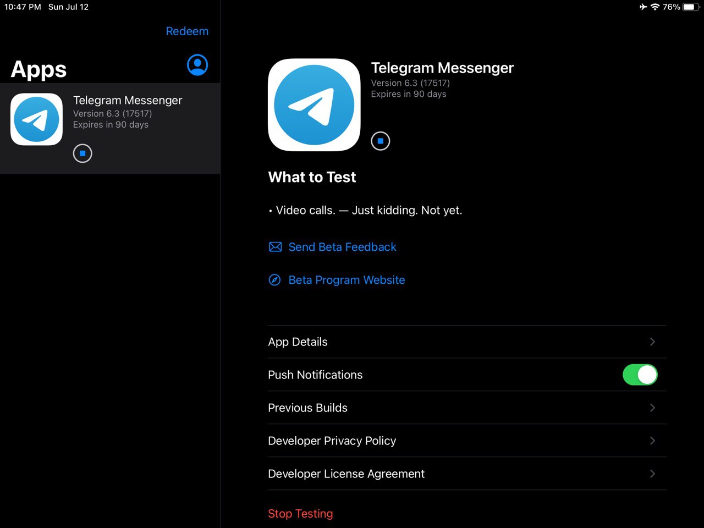Check the battery icon in the status bar
This screenshot has width=704, height=528.
coord(691,7)
